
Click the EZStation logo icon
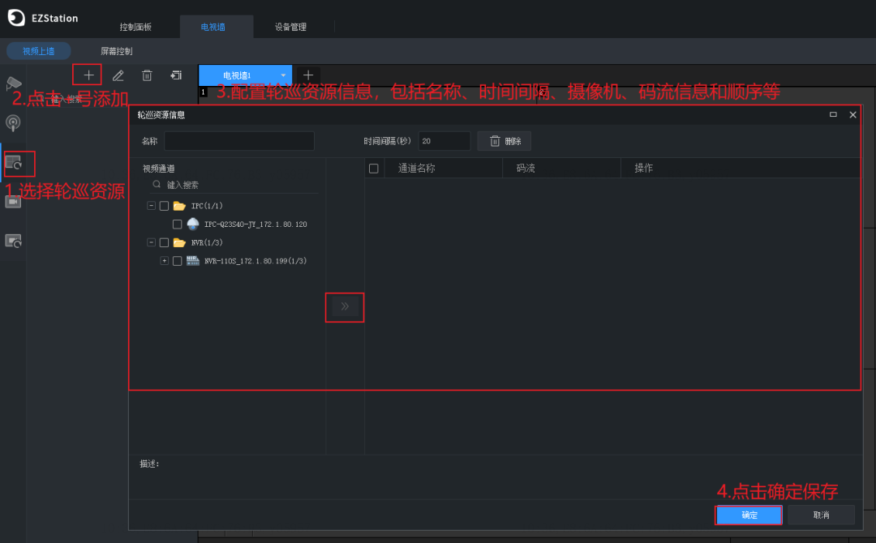(16, 18)
